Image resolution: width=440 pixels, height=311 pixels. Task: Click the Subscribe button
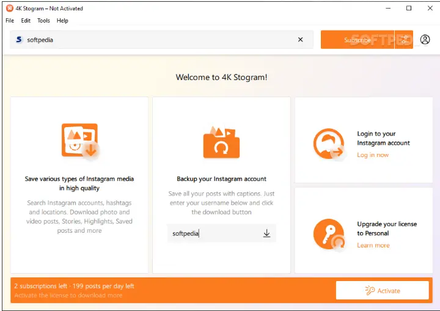pos(357,40)
